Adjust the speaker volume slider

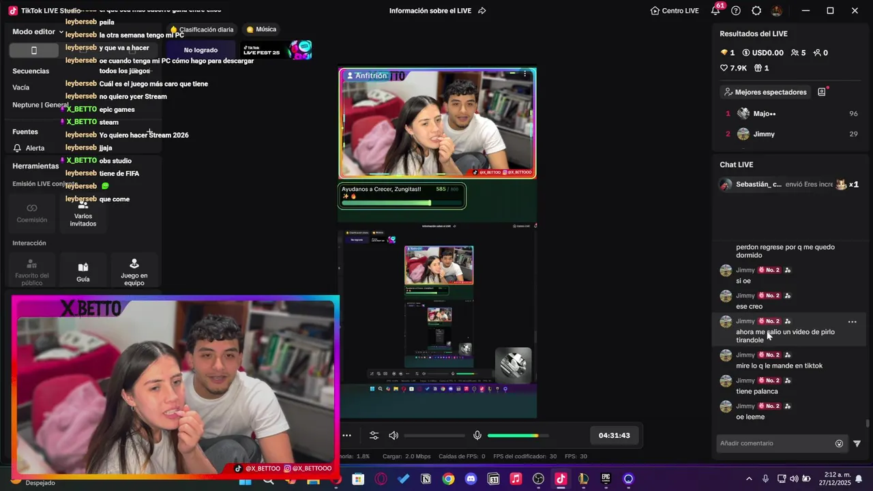coord(434,435)
